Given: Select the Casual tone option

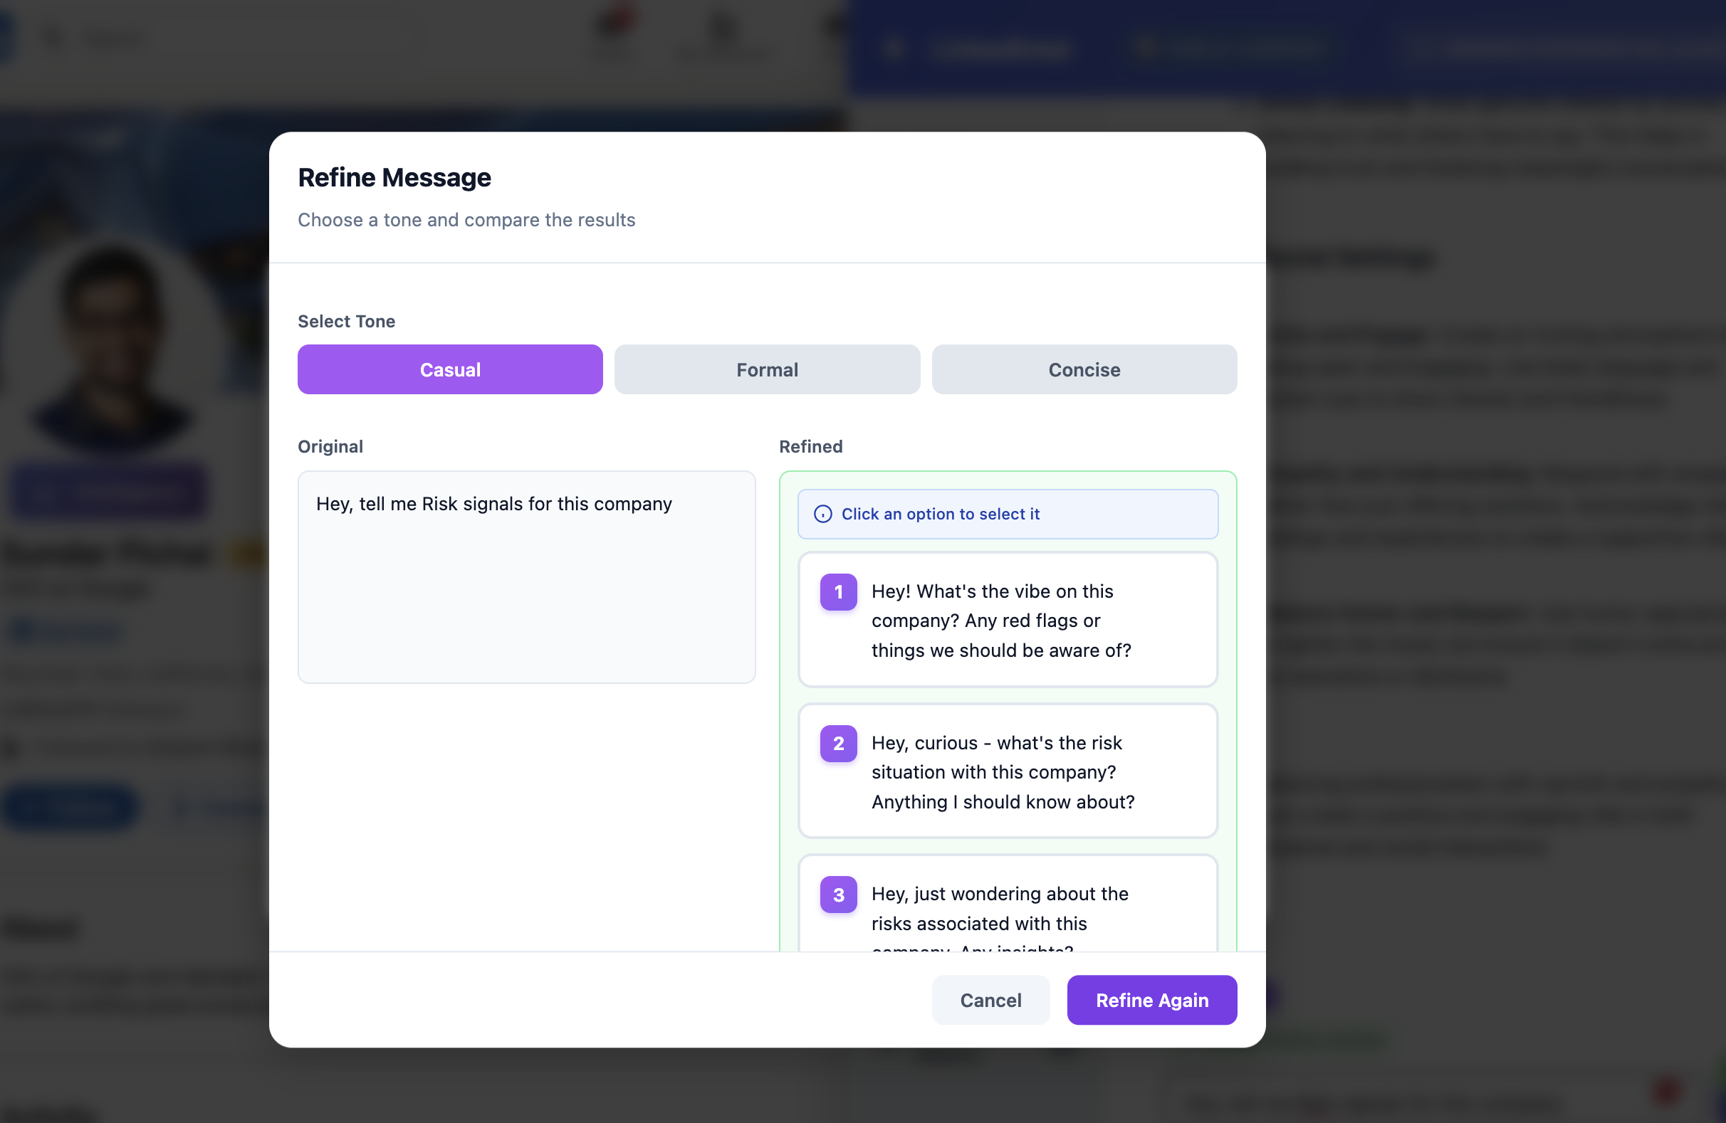Looking at the screenshot, I should [x=449, y=370].
